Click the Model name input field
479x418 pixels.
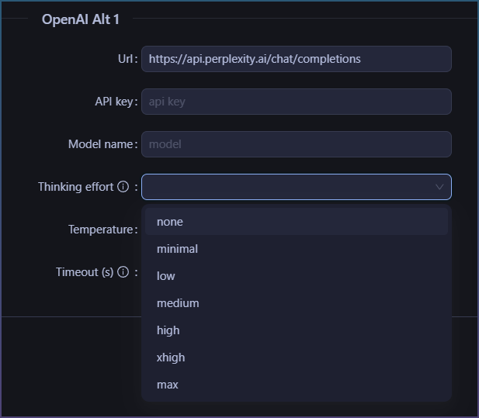[x=297, y=144]
